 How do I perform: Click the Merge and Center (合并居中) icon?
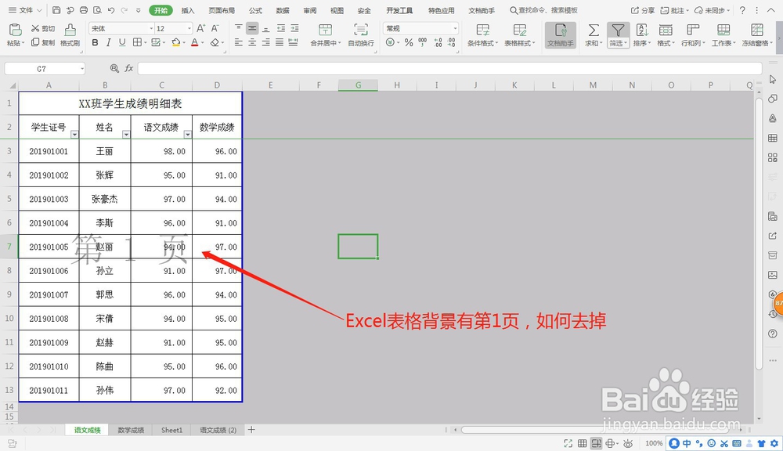[x=325, y=30]
